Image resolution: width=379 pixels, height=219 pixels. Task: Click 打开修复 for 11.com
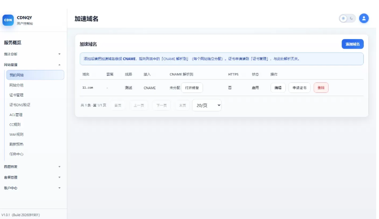tap(192, 88)
